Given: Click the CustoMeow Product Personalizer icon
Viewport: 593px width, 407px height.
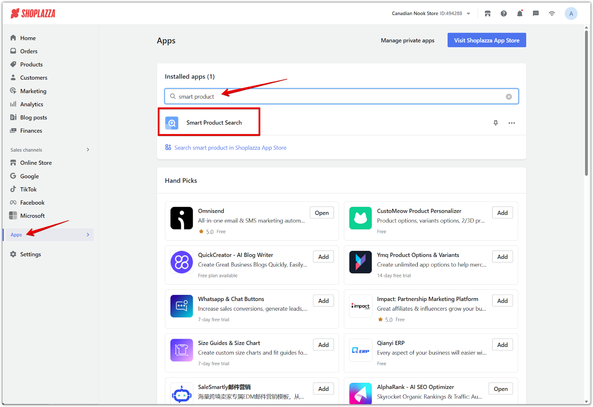Looking at the screenshot, I should point(360,218).
